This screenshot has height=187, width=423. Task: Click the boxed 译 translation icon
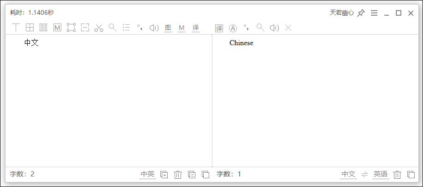point(219,28)
